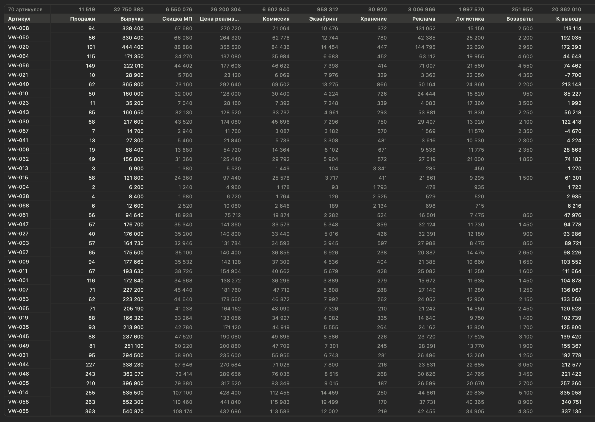Click the К выводу column header
Screen dimensions: 595x422
coord(569,19)
